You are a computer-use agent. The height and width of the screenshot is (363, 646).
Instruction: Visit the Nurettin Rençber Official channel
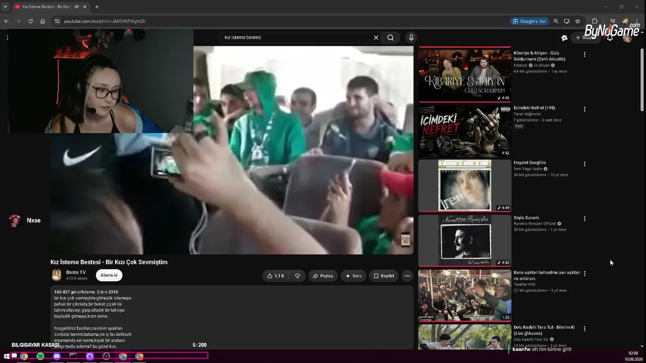[535, 223]
